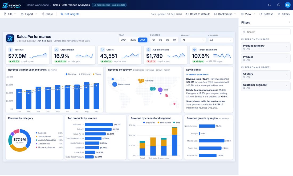
Task: Click the Confidential shield badge
Action: 109,5
